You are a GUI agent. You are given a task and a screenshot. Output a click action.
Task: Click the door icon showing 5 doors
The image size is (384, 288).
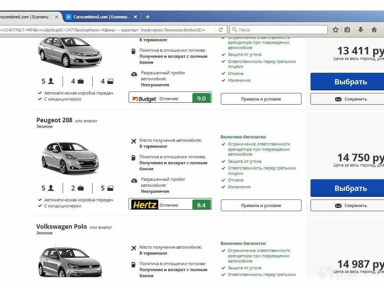pyautogui.click(x=111, y=188)
